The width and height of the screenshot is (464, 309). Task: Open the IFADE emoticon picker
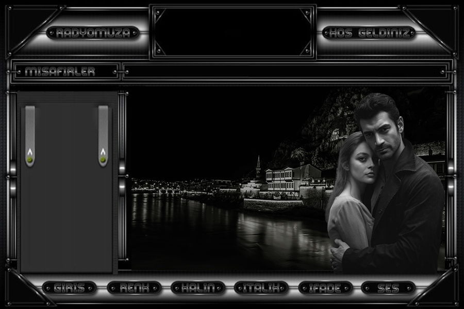325,288
